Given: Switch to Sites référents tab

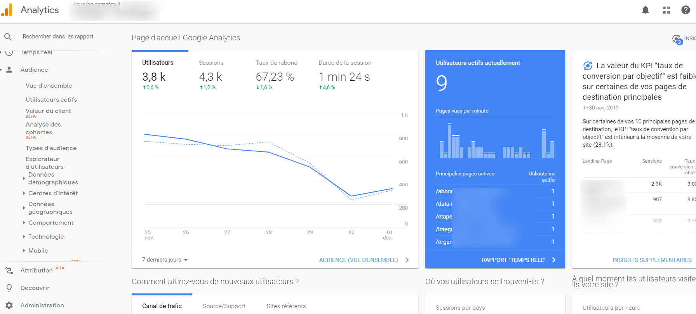Looking at the screenshot, I should 286,306.
